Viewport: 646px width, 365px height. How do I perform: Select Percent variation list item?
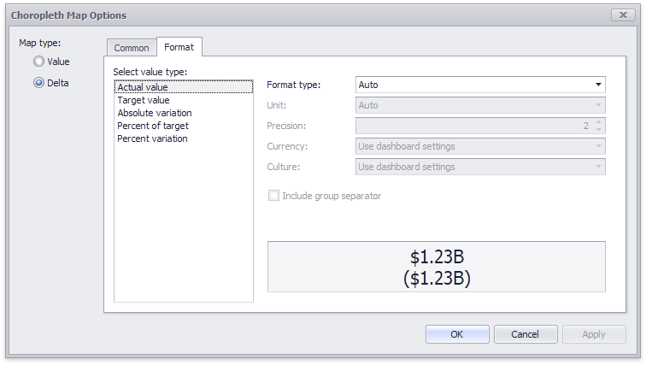coord(152,138)
